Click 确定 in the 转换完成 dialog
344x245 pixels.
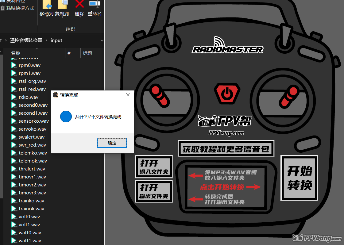click(112, 143)
